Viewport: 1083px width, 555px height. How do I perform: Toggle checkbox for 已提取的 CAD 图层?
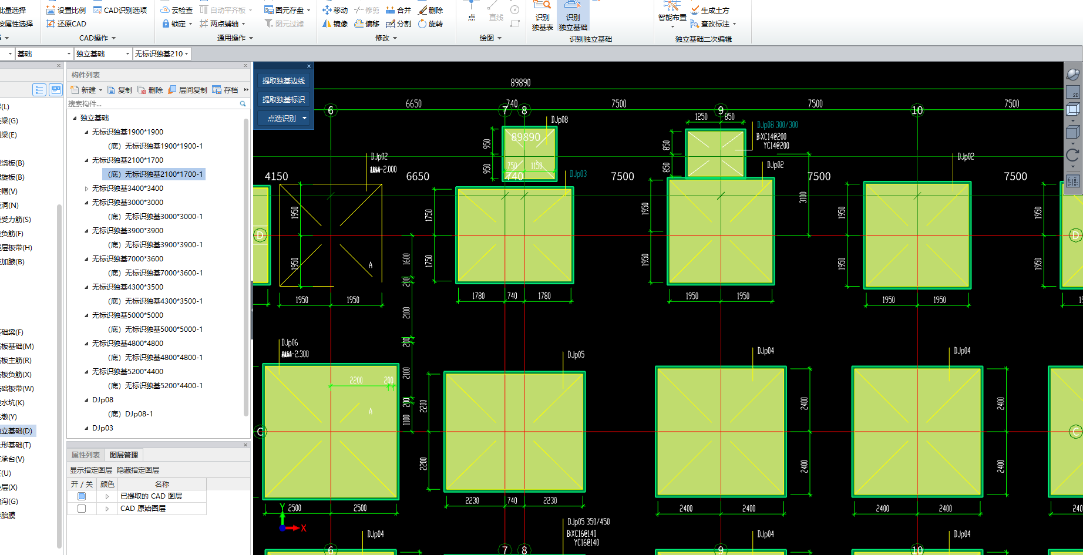click(x=82, y=496)
